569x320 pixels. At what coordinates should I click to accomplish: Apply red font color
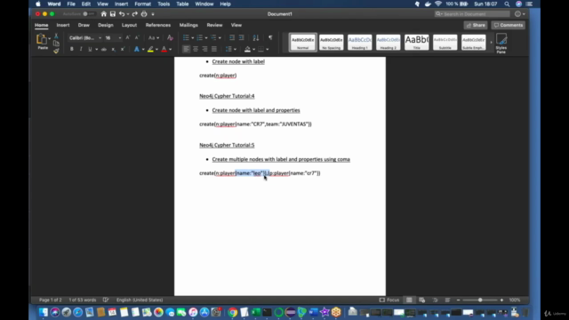tap(164, 49)
